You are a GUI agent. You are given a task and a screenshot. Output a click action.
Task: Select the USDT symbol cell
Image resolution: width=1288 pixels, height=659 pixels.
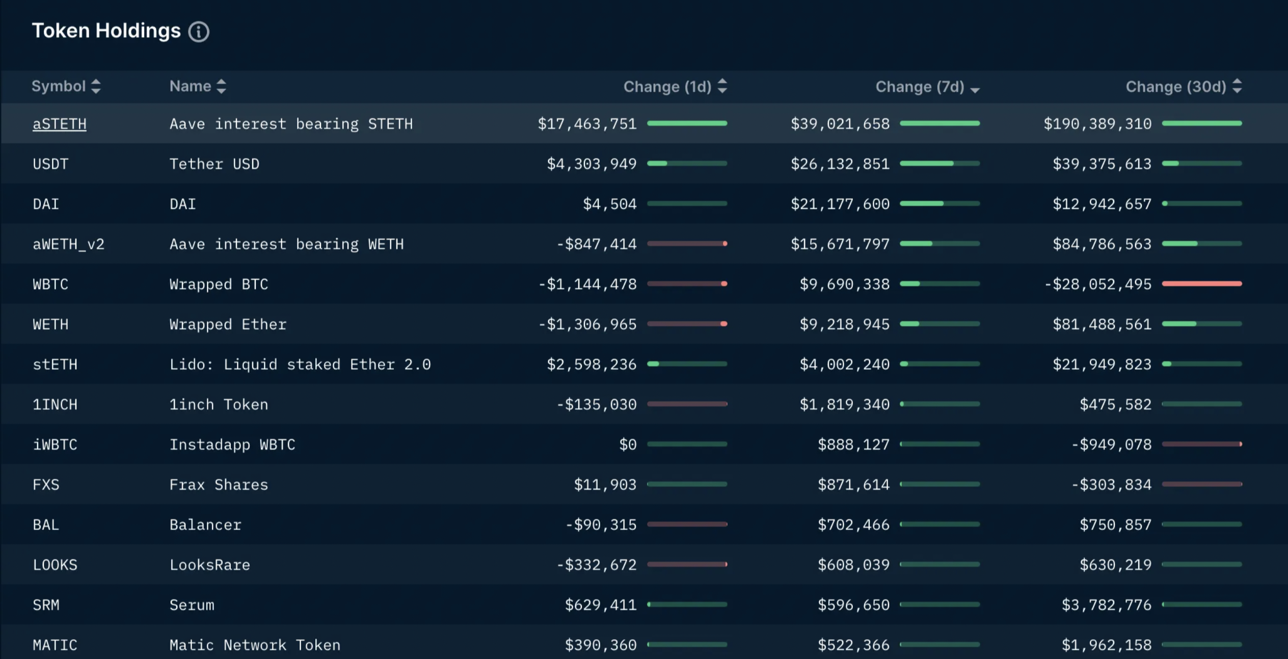[50, 164]
